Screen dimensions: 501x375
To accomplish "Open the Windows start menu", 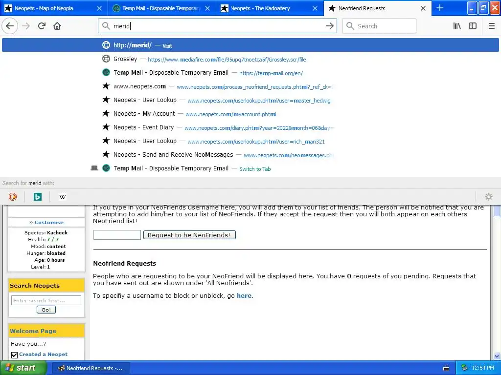I will (x=23, y=368).
